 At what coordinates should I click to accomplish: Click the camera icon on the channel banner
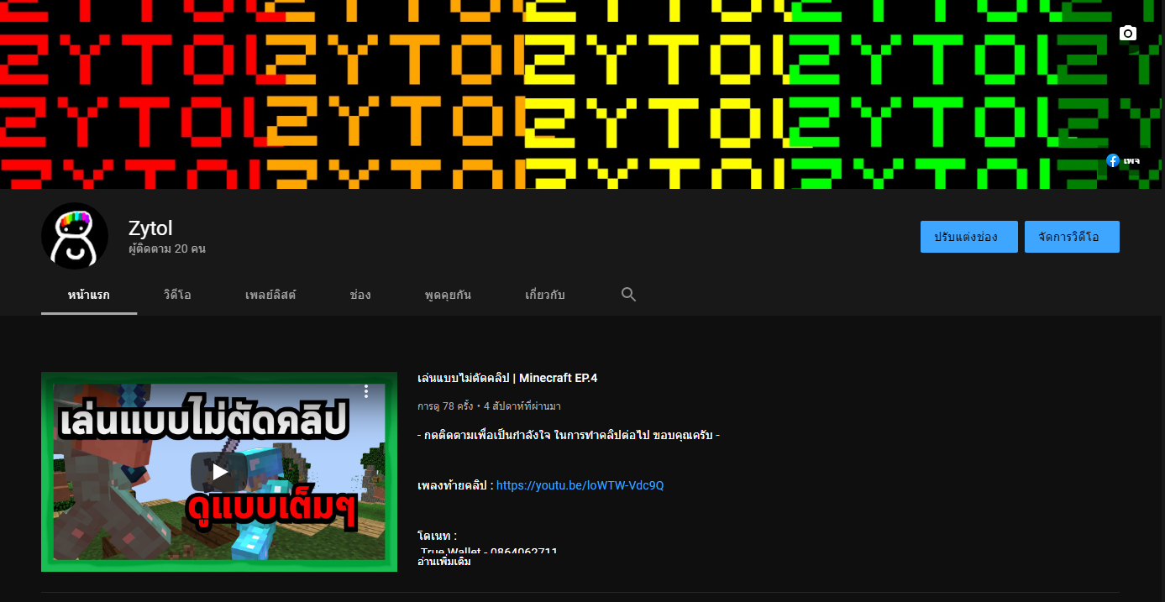pos(1128,34)
